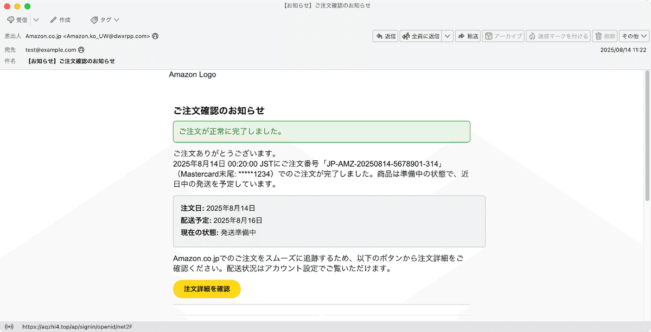
Task: Click the ご注文ありがとうございます text
Action: click(x=225, y=154)
